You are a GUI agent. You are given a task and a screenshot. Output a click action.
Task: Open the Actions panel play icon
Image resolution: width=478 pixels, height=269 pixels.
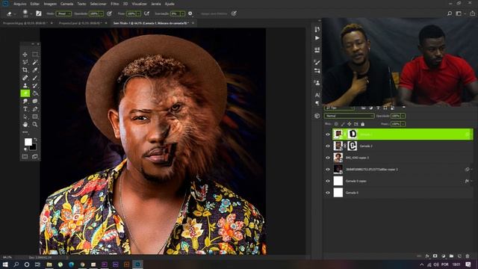(x=317, y=38)
